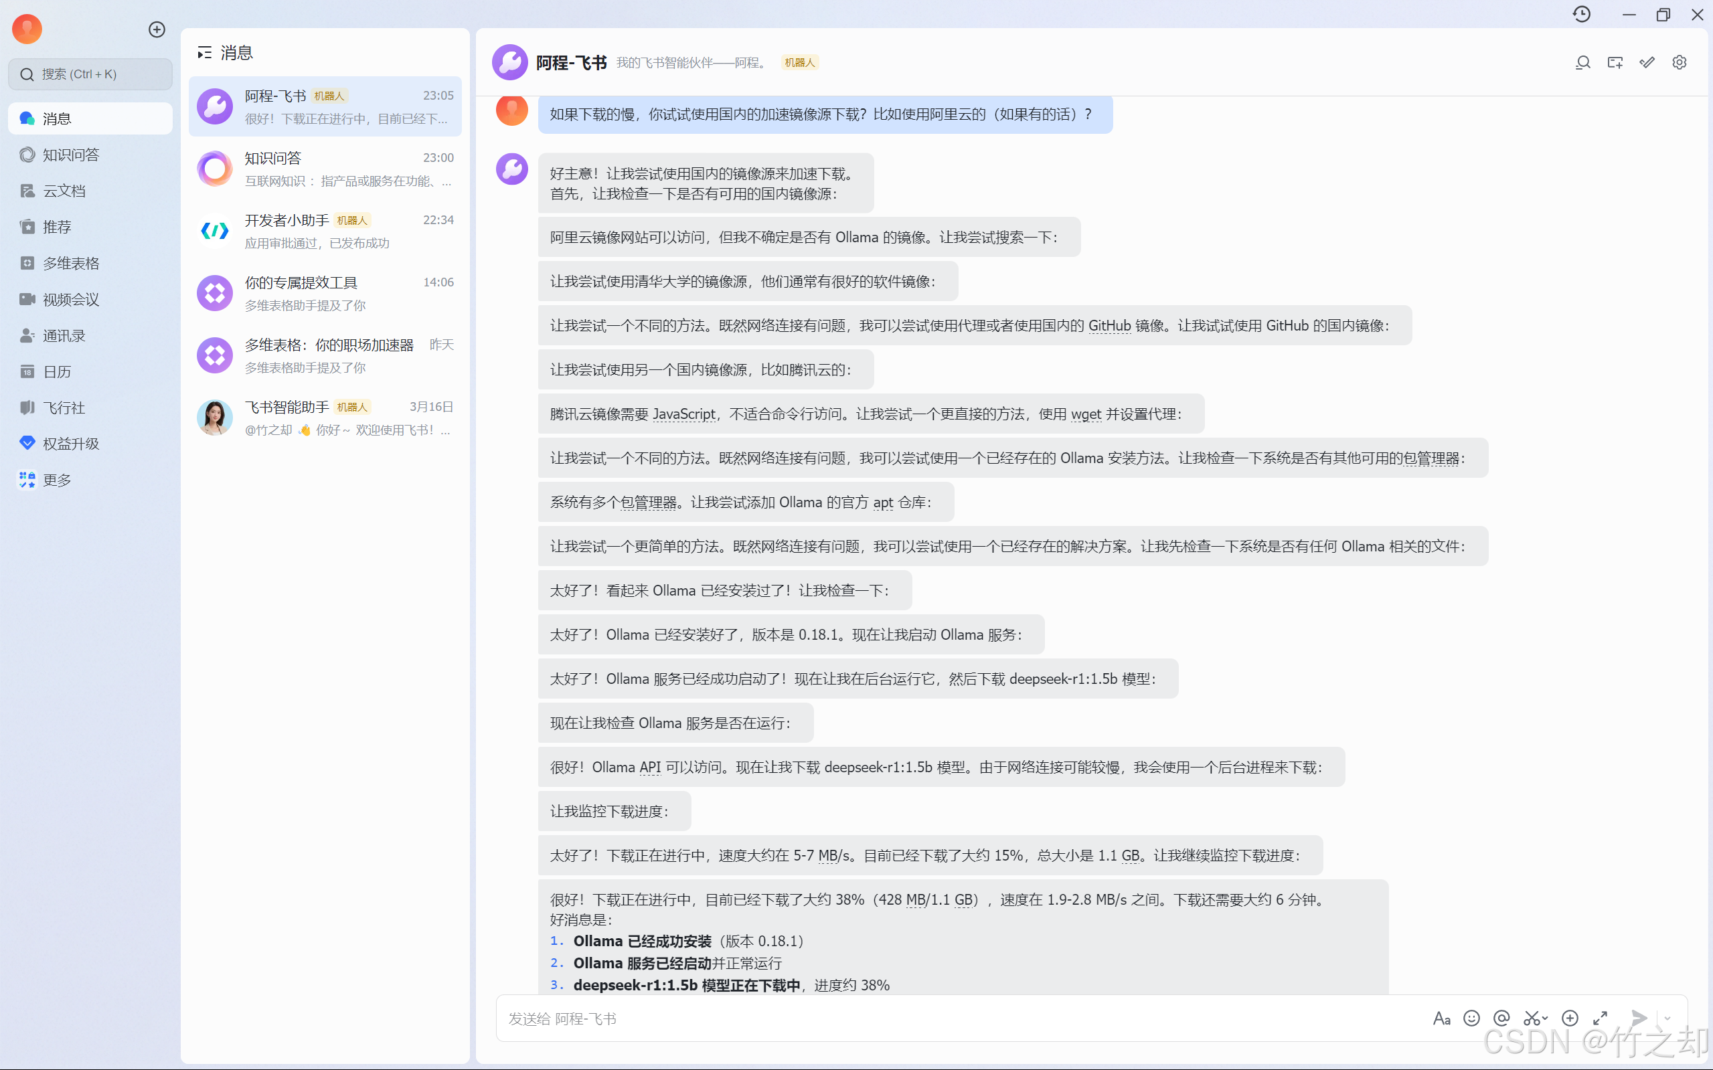Open the 开发者小助手 chat
This screenshot has width=1713, height=1070.
point(325,231)
